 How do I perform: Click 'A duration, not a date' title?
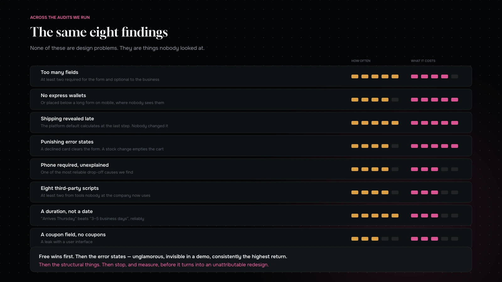[67, 211]
